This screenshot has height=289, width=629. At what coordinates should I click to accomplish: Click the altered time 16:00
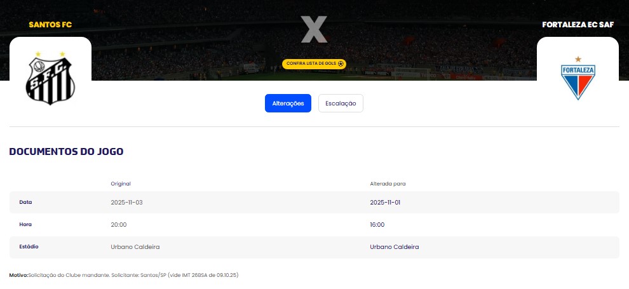(x=377, y=224)
